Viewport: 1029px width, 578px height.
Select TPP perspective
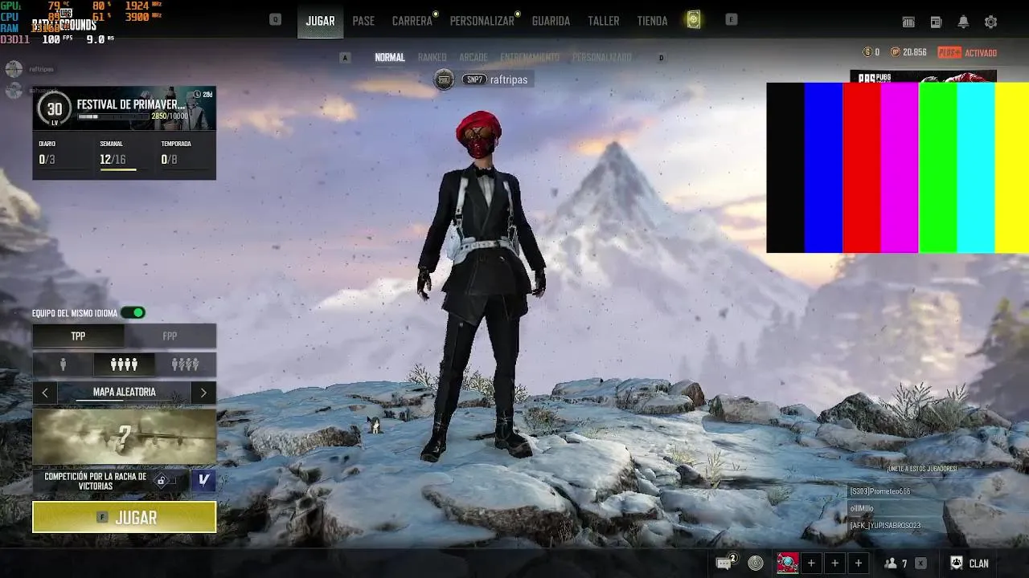[x=78, y=336]
